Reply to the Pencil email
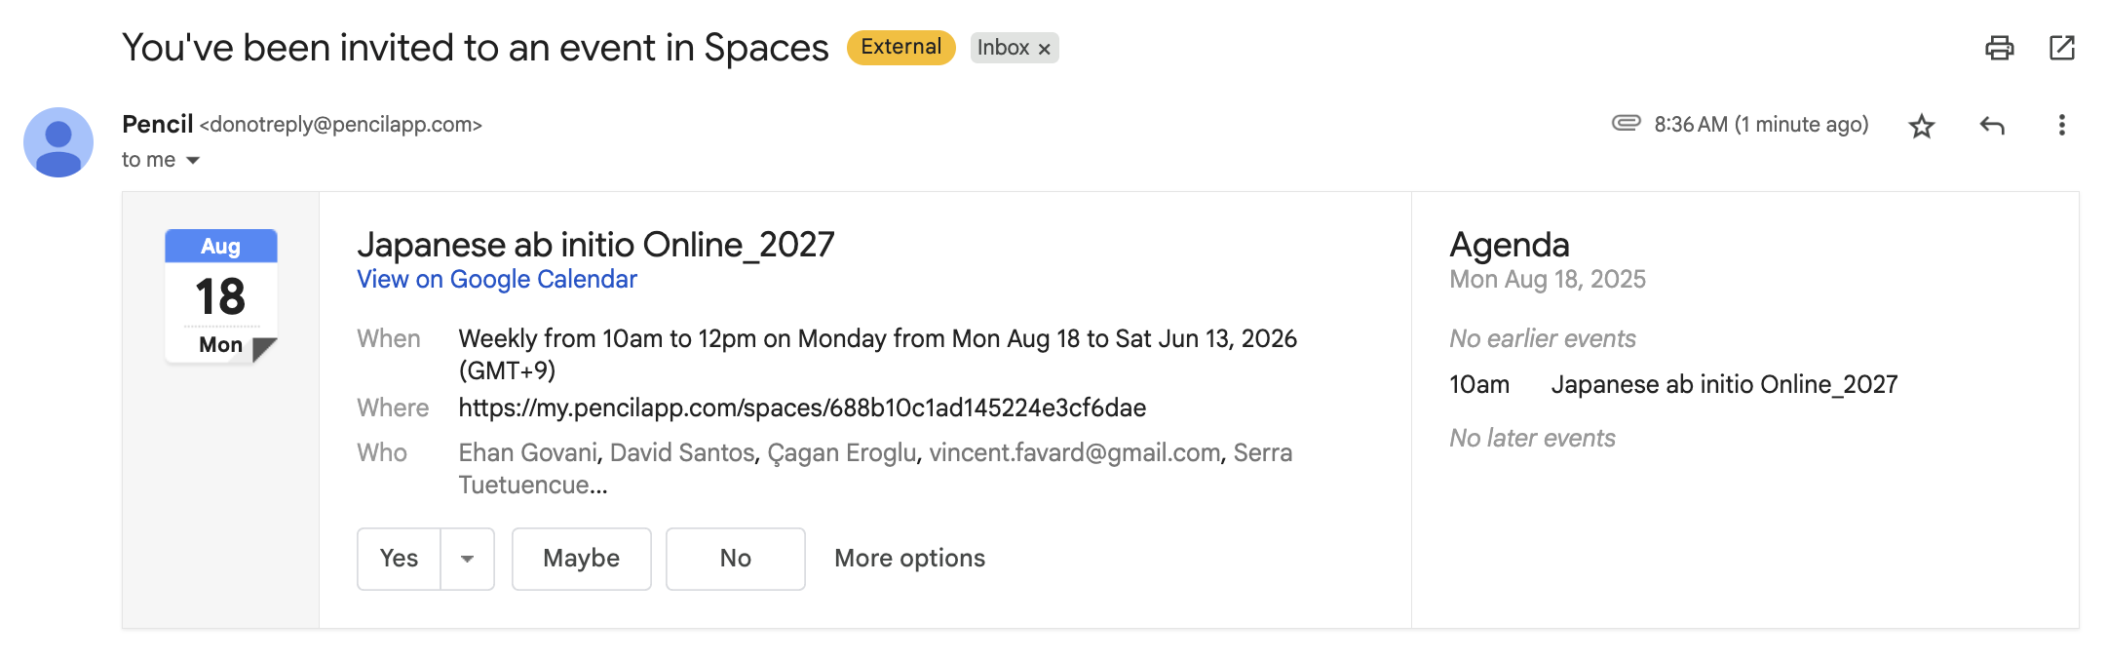The height and width of the screenshot is (661, 2107). [x=1991, y=127]
